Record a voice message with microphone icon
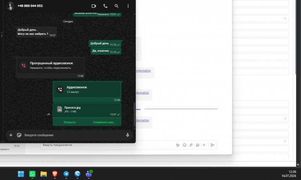Viewport: 301px width, 180px height. pyautogui.click(x=127, y=135)
